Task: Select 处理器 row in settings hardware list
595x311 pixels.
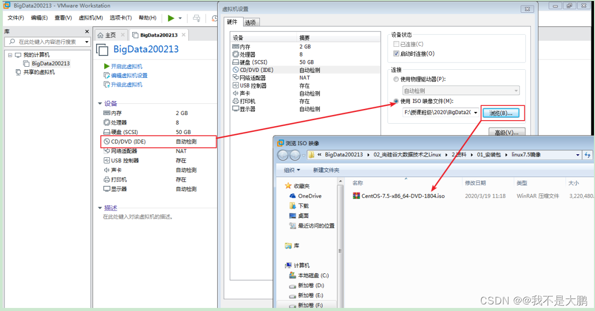Action: coord(305,54)
